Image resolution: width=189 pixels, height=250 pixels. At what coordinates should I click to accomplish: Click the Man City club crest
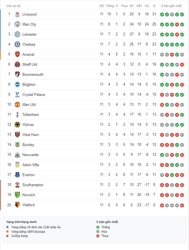tap(17, 24)
